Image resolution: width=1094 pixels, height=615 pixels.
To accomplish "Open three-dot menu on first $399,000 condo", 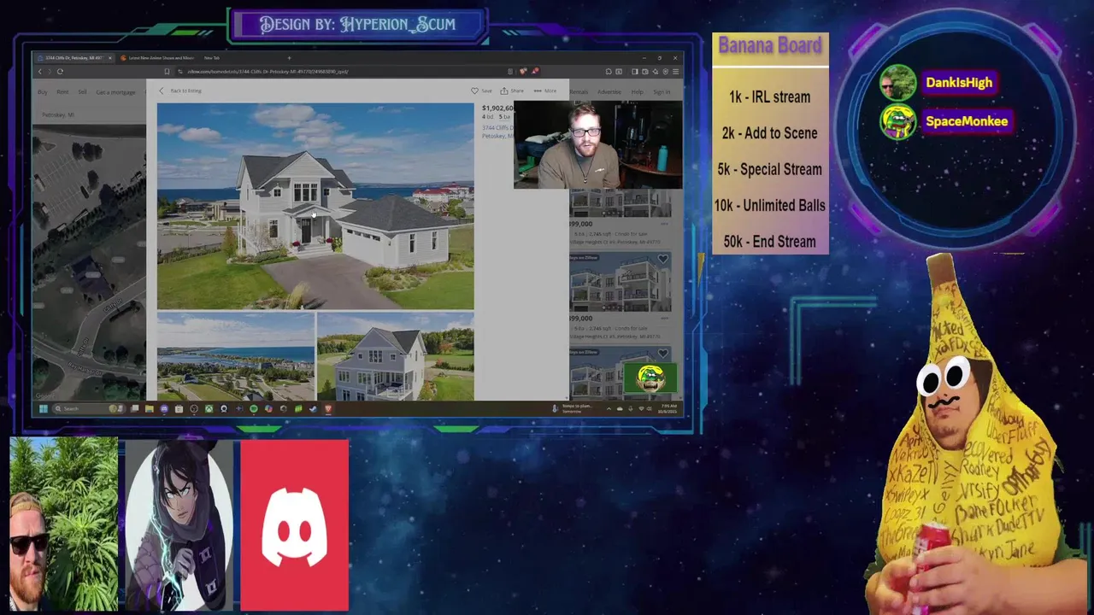I will (665, 224).
